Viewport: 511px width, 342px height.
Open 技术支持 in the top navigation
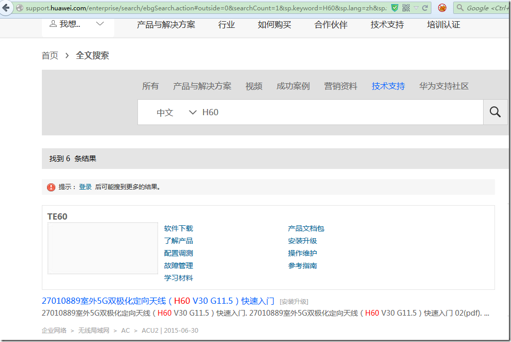387,25
